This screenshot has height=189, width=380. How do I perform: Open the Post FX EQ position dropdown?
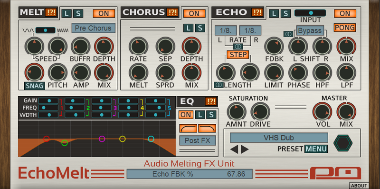pyautogui.click(x=198, y=140)
